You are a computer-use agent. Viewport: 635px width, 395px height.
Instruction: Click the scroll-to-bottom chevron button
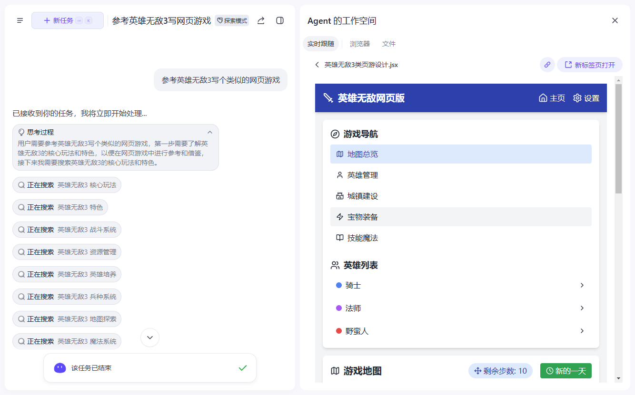pos(150,337)
